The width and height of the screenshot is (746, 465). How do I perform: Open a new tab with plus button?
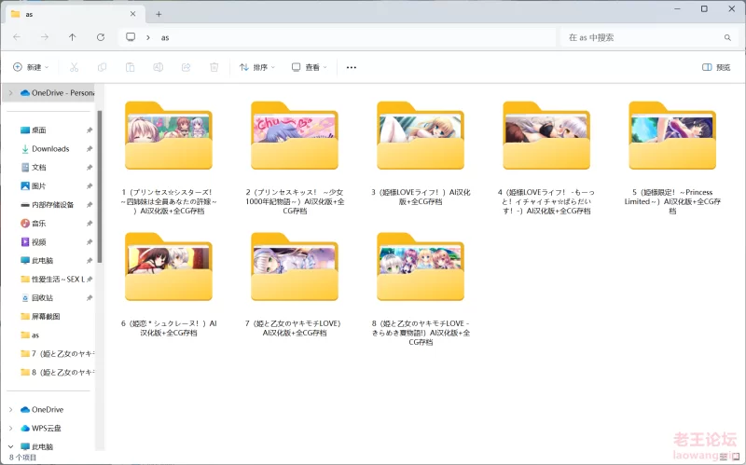(x=159, y=14)
